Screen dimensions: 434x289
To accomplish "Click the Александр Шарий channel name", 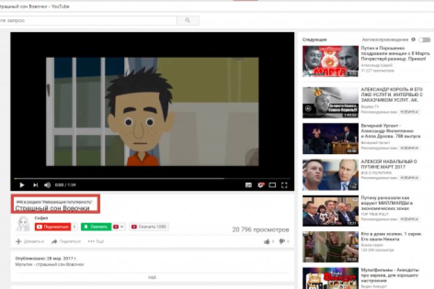I will (x=377, y=65).
